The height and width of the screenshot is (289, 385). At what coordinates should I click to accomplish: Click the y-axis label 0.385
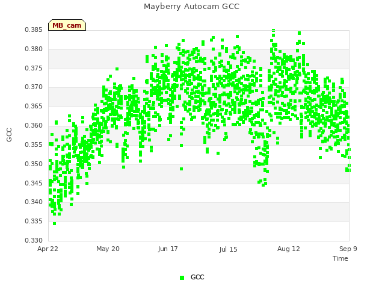[x=34, y=30]
